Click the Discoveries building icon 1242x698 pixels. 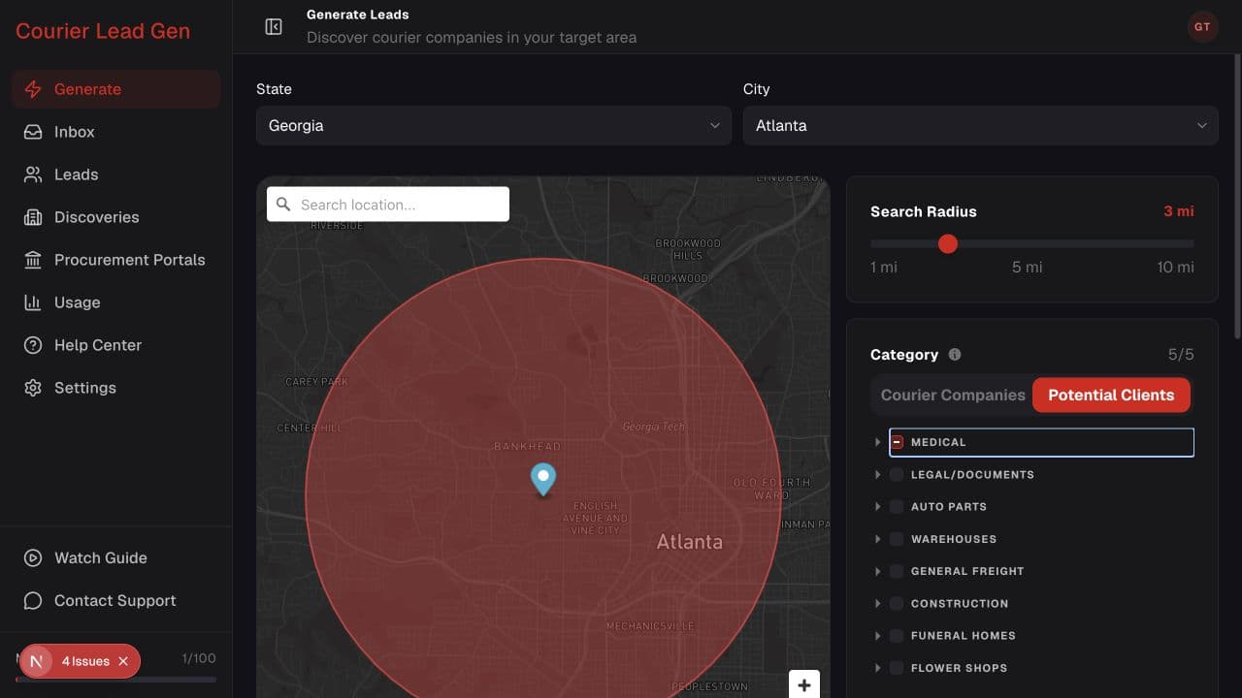(33, 217)
